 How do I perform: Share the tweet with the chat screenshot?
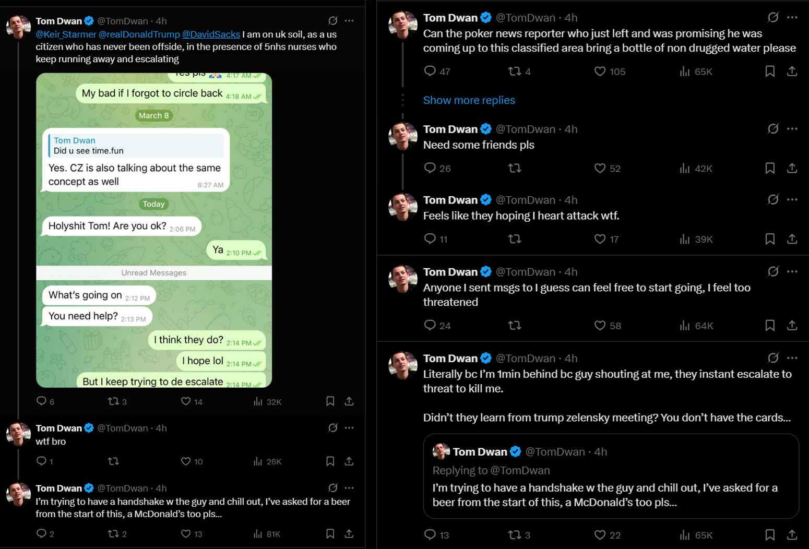(349, 401)
